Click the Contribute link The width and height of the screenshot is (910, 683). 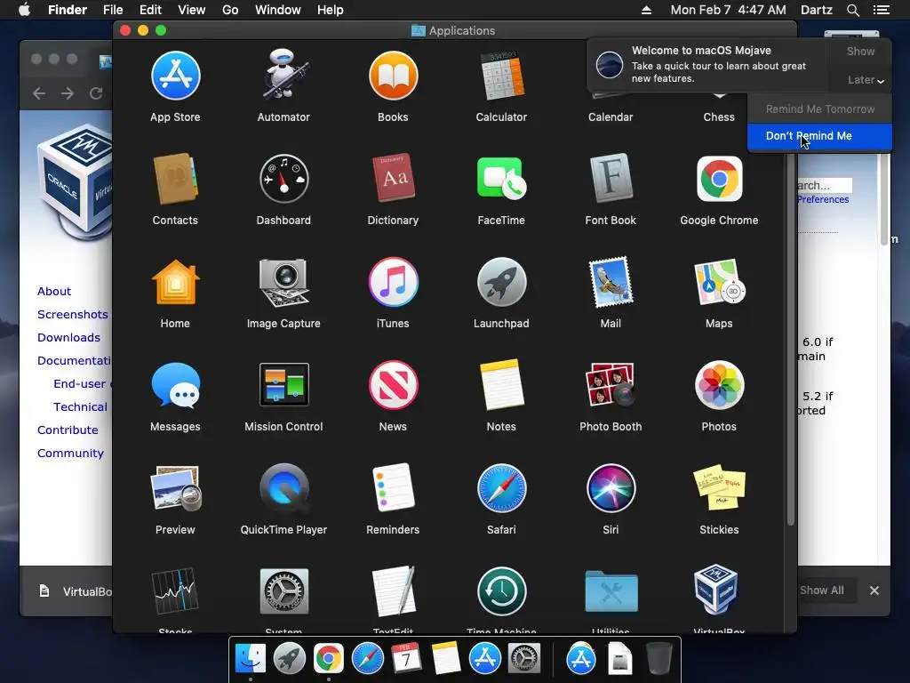click(x=68, y=430)
